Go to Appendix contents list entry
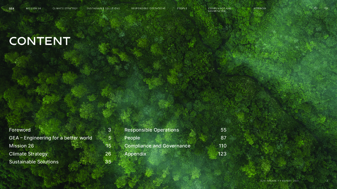337x189 pixels. [135, 154]
